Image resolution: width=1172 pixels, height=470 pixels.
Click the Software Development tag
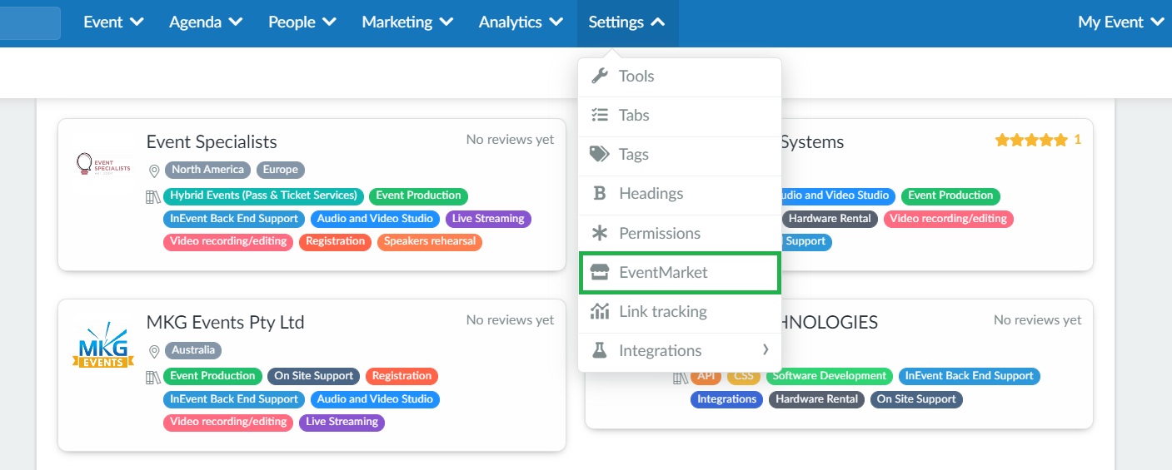829,376
